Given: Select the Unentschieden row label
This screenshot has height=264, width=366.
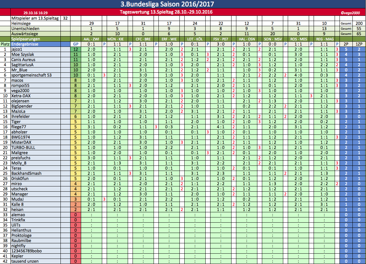Looking at the screenshot, I should (x=24, y=29).
